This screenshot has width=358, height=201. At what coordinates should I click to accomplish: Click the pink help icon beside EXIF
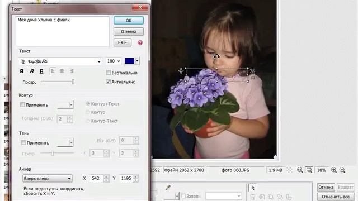pyautogui.click(x=140, y=42)
